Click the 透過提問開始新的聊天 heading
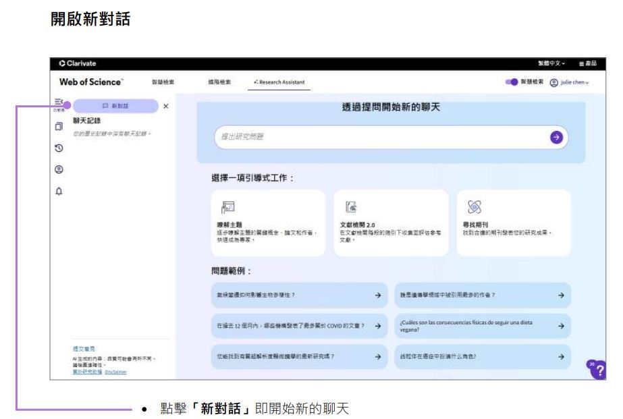Viewport: 623px width, 419px height. pyautogui.click(x=391, y=107)
